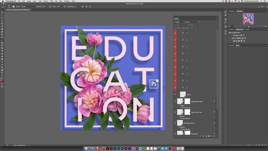Add a Channel Mixer adjustment
Viewport: 268px width, 151px height.
(242, 38)
